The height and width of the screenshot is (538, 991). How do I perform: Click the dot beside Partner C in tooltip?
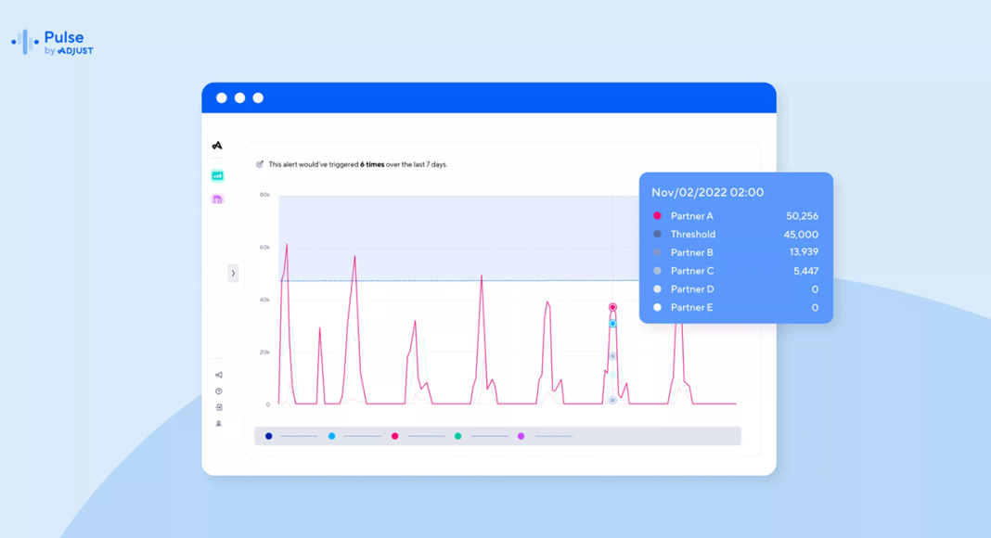pos(657,271)
